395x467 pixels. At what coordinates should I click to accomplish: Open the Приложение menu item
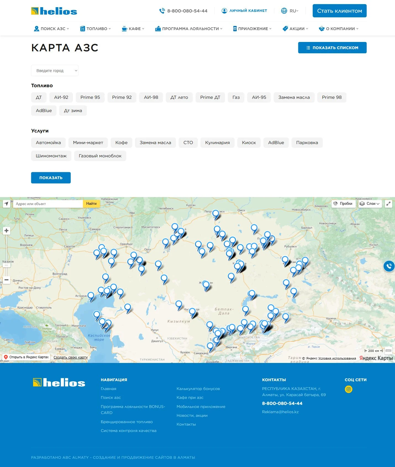point(252,28)
